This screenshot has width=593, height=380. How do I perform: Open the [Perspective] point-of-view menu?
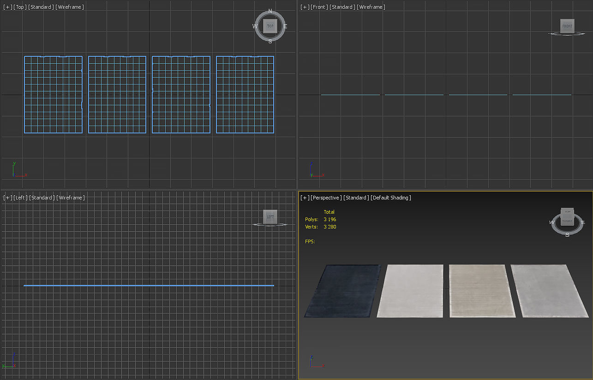pyautogui.click(x=326, y=198)
